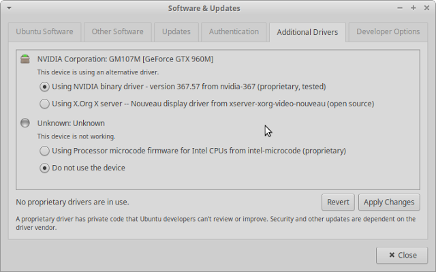Click the gray Unknown device status icon
Viewport: 436px width, 272px height.
(25, 123)
